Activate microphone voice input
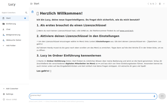Screen dimensions: 167x104 point(154,96)
